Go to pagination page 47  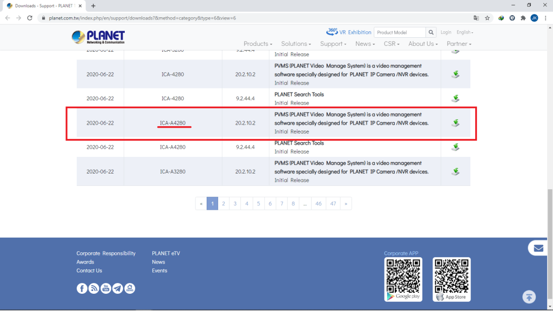click(x=333, y=204)
